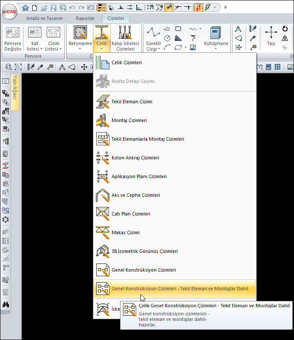Screen dimensions: 294x340
Task: Click the rotate icon in ribbon
Action: click(x=285, y=29)
